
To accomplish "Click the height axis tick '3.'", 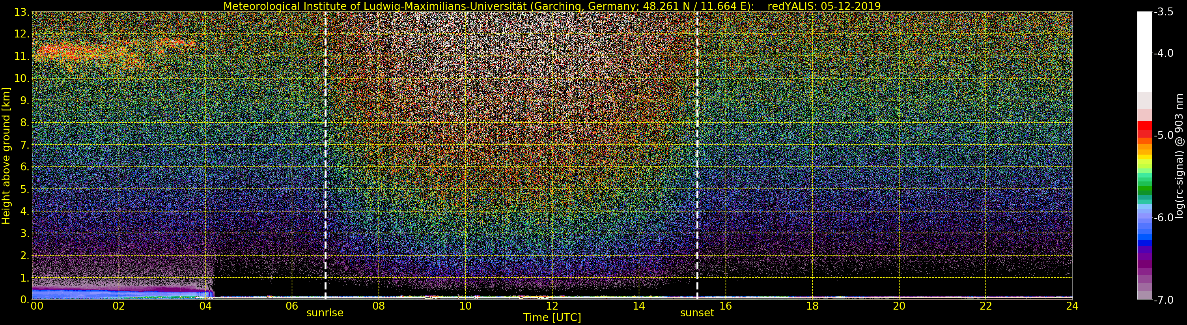I will 24,233.
